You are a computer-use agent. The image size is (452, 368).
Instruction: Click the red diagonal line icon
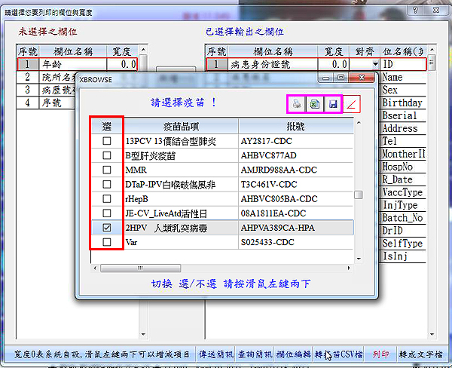tap(351, 104)
